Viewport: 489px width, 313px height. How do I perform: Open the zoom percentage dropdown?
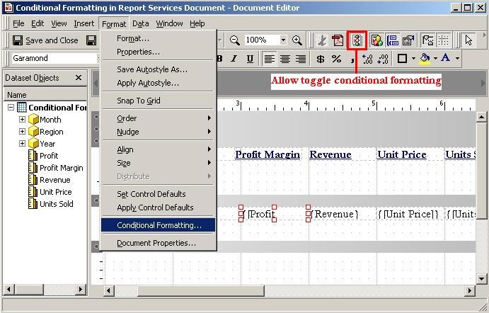(283, 40)
